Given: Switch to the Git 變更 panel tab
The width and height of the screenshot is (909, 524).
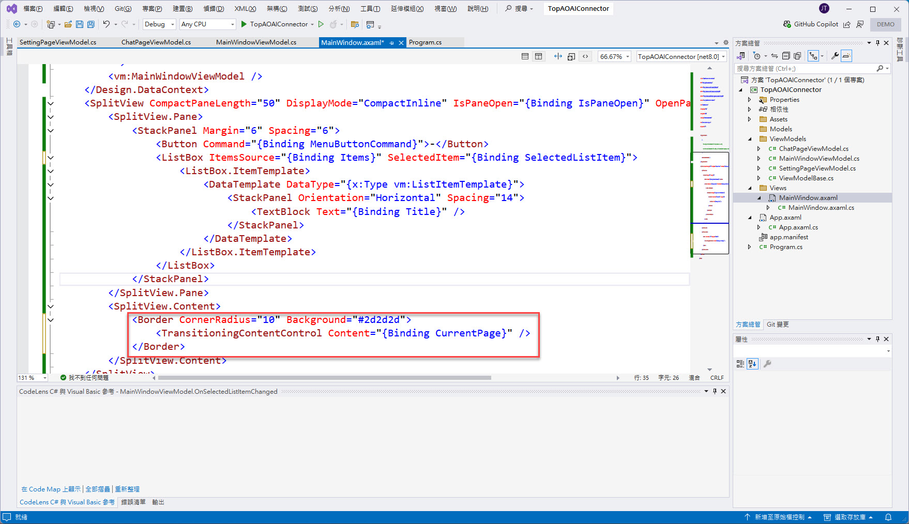Looking at the screenshot, I should [x=778, y=325].
